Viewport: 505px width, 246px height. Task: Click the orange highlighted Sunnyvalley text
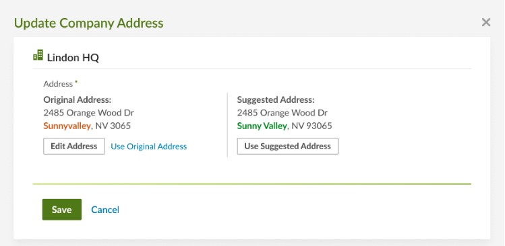pos(67,126)
